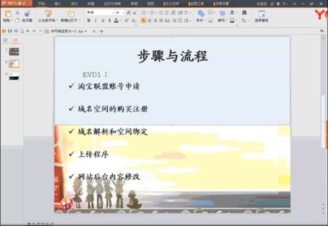The width and height of the screenshot is (328, 226).
Task: Click the Arrange layers icon
Action: (x=222, y=14)
